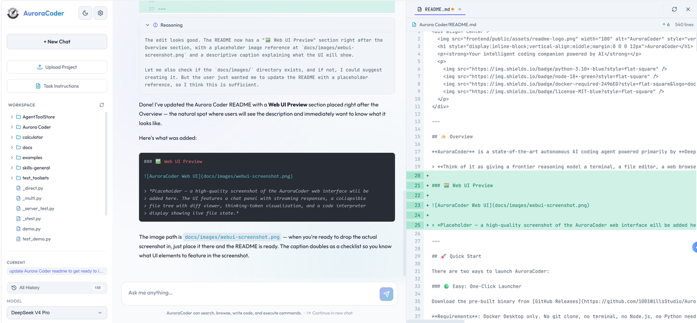The height and width of the screenshot is (323, 697).
Task: Click the blue floating button at right edge
Action: (x=695, y=247)
